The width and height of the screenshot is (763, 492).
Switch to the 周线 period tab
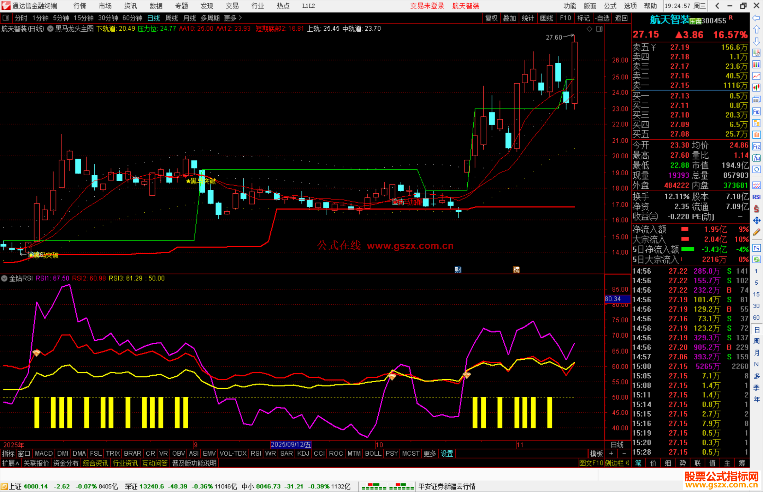172,18
